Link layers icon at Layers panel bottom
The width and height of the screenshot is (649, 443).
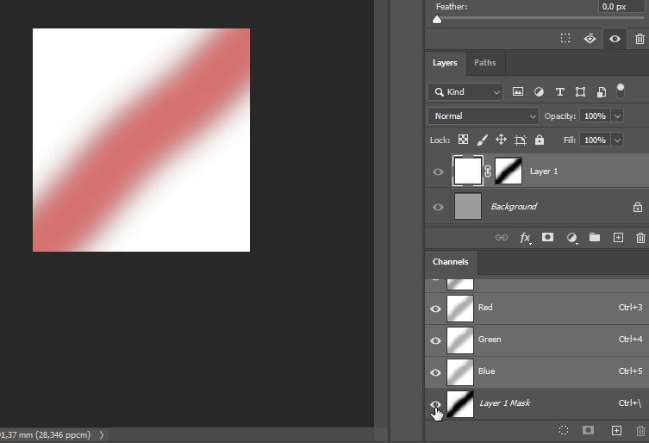pyautogui.click(x=502, y=237)
